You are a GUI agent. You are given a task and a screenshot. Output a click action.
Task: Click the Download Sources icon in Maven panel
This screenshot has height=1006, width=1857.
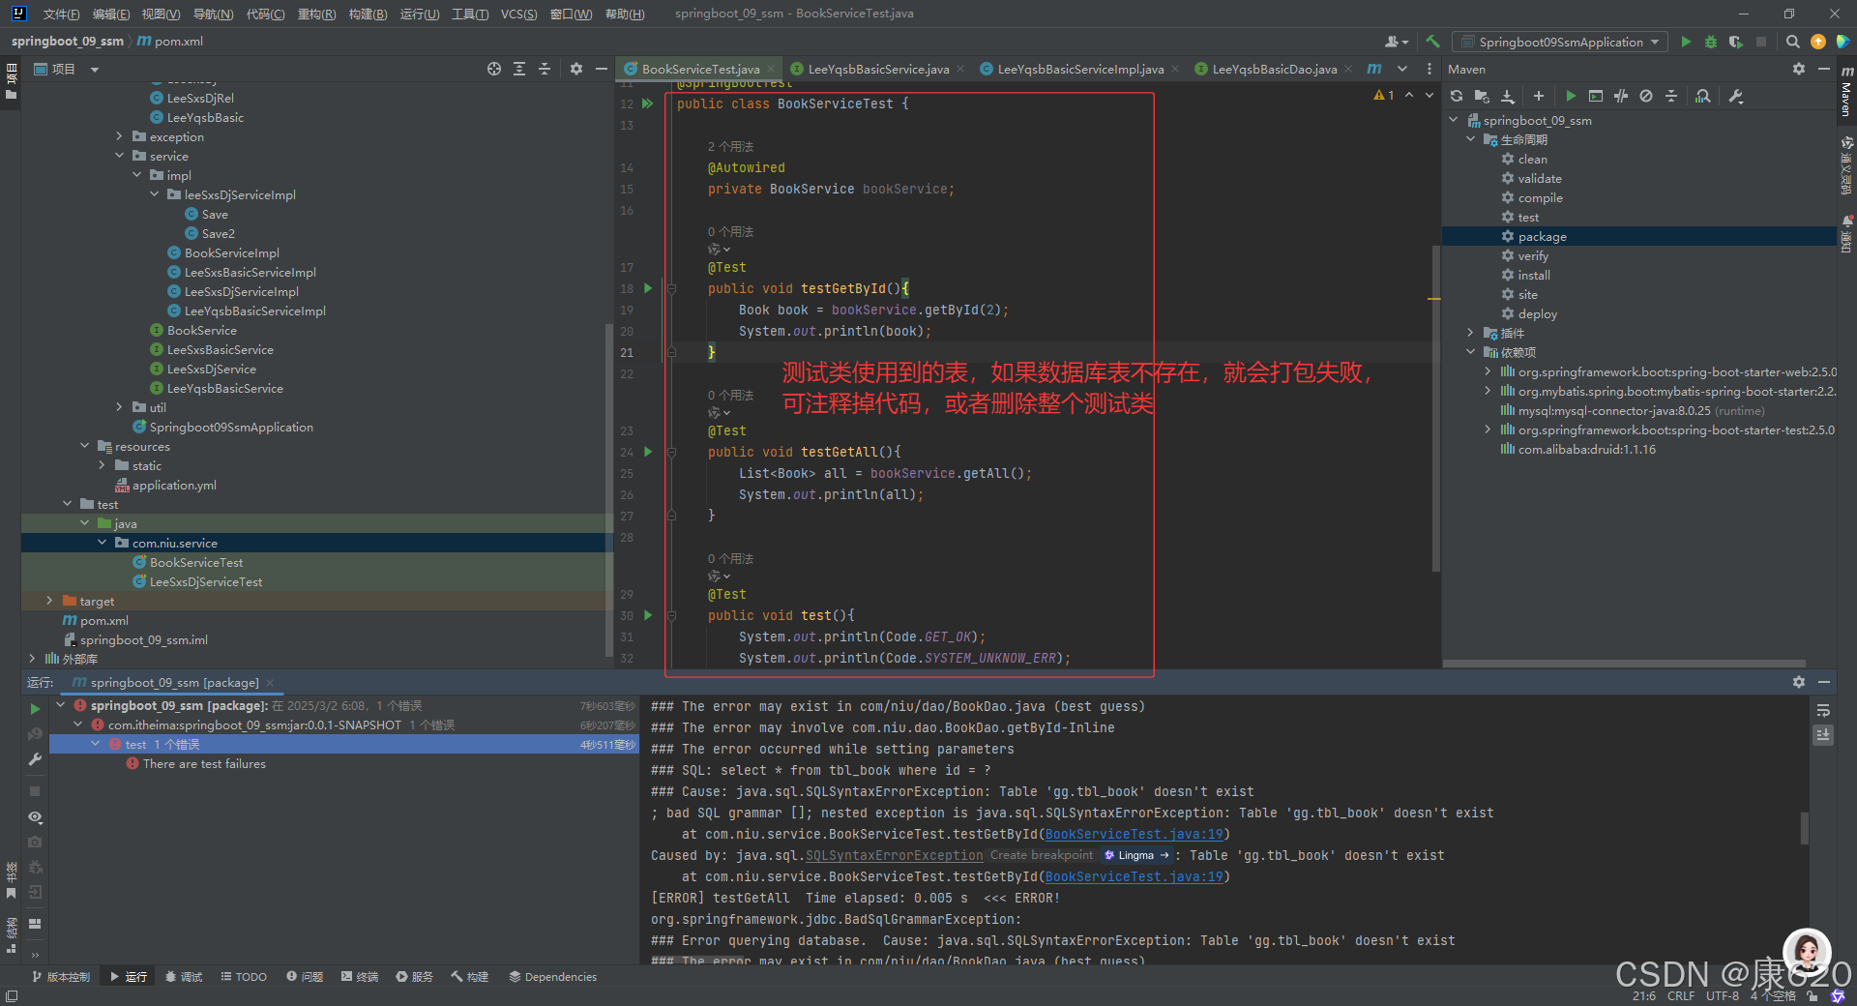(x=1508, y=96)
